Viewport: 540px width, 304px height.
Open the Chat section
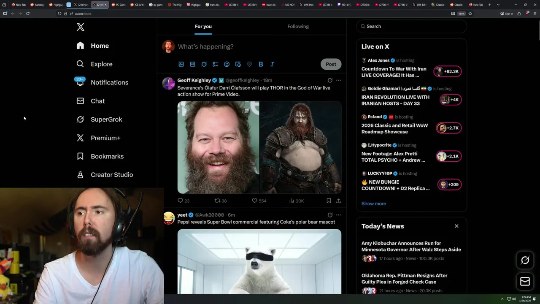[x=90, y=101]
